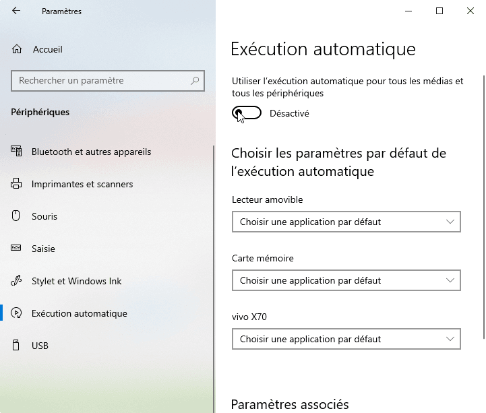Minimize the Paramètres window
The image size is (486, 413).
tap(408, 11)
